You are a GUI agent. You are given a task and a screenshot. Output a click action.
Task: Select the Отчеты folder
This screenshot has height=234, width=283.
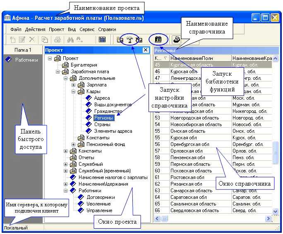click(x=86, y=158)
